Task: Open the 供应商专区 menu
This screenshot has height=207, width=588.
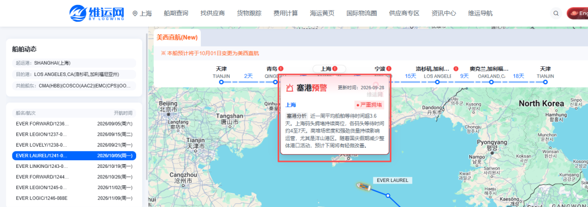Action: coord(404,14)
